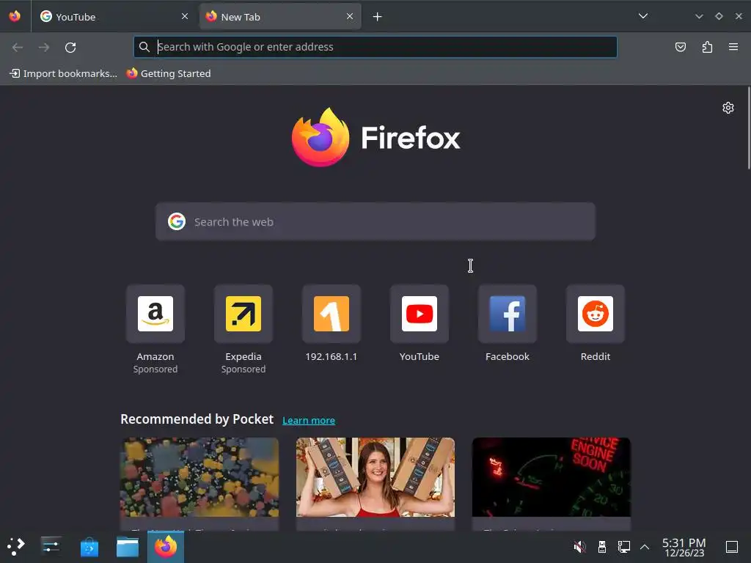Open the Dolphin file manager taskbar icon
The height and width of the screenshot is (563, 751).
(x=128, y=547)
